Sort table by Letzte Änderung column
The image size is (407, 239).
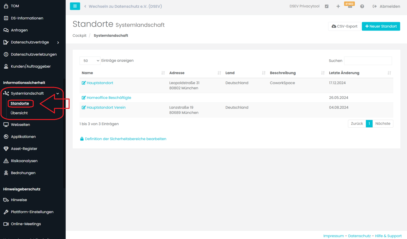tap(344, 73)
